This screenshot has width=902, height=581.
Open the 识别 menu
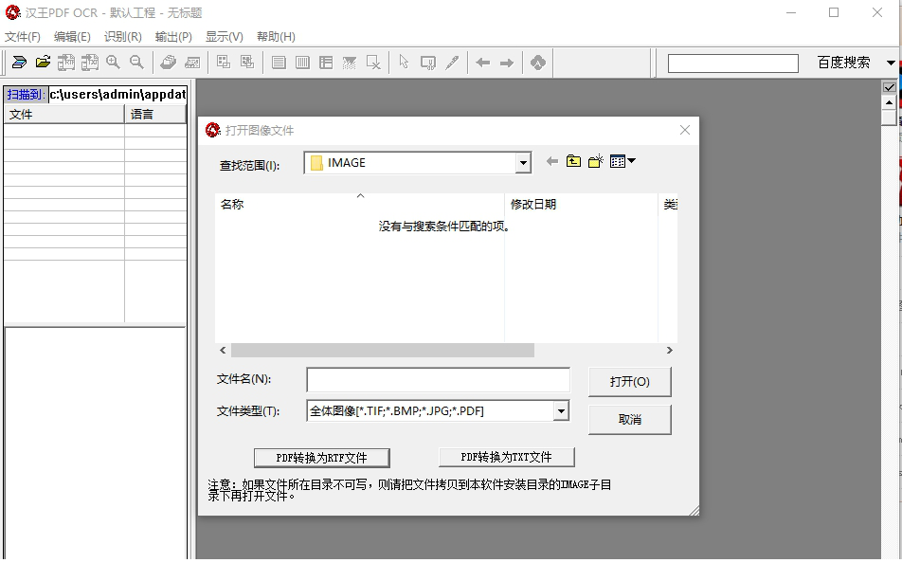click(x=118, y=36)
